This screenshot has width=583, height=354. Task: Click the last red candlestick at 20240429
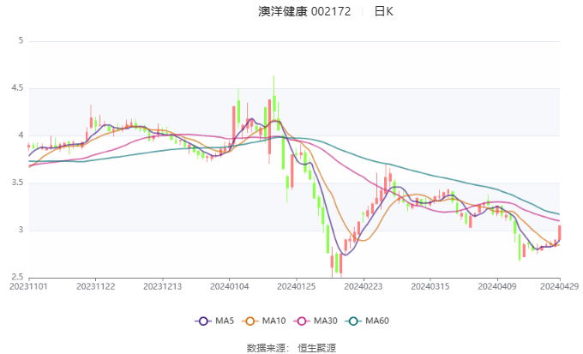pos(560,232)
